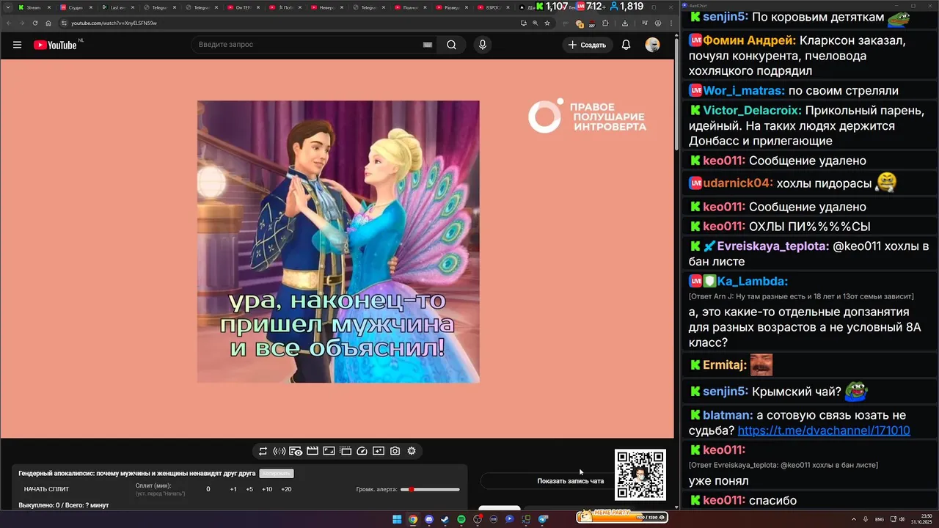
Task: Switch to the ВЗРОС browser tab
Action: (495, 7)
